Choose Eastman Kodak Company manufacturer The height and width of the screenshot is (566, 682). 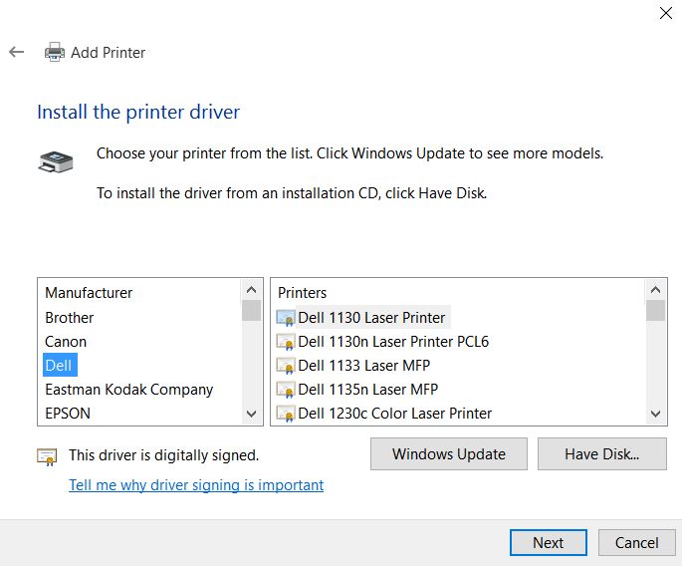click(128, 390)
